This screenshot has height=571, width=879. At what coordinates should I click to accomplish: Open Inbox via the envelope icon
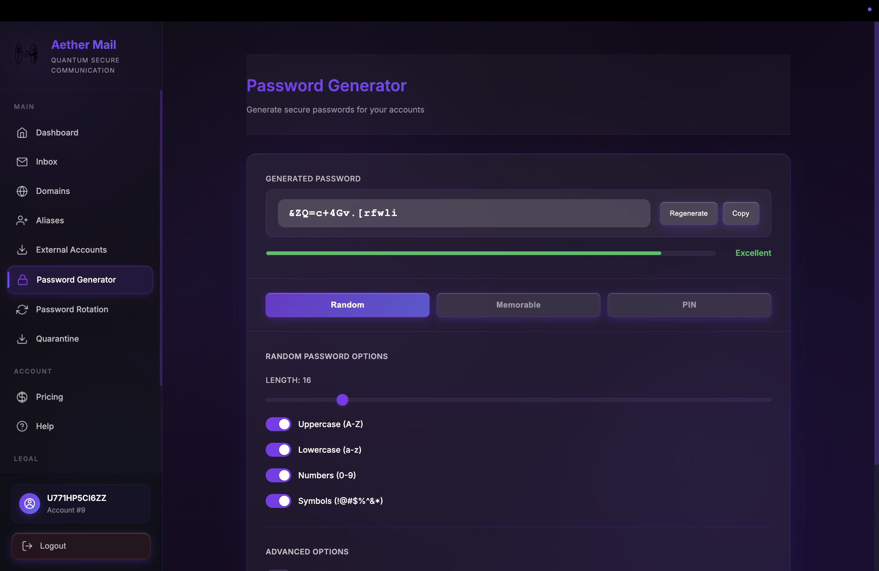pos(22,161)
